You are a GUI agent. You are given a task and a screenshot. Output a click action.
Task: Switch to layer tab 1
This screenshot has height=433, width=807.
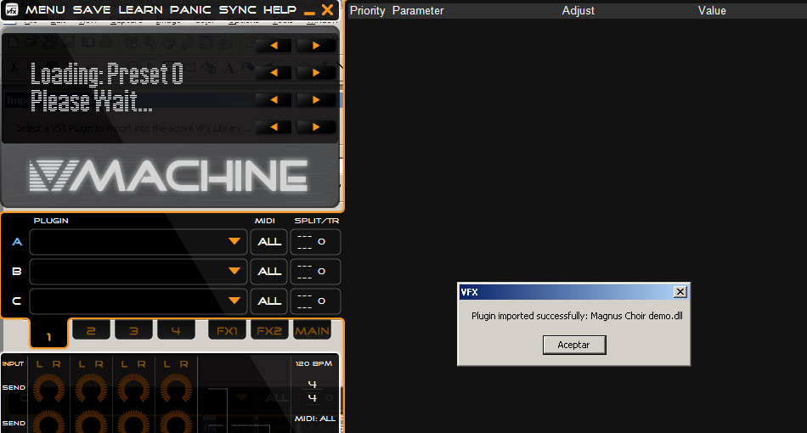click(x=49, y=335)
